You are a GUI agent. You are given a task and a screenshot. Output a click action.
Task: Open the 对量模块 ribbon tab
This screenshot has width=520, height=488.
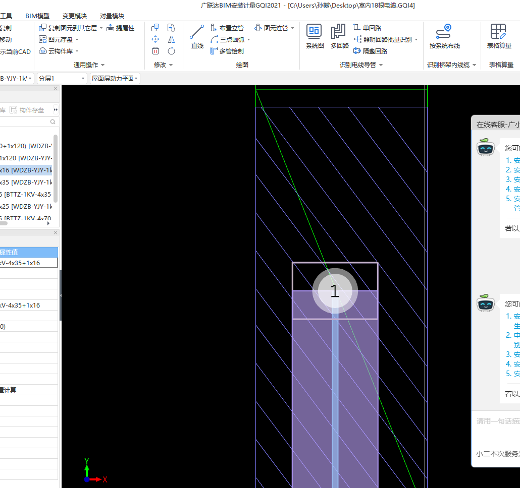click(112, 16)
